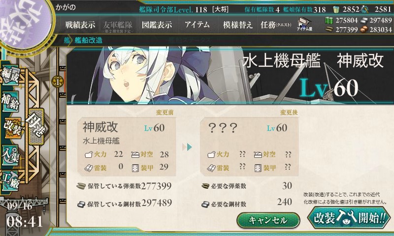Open the アイテム menu
The width and height of the screenshot is (394, 236).
coord(197,25)
